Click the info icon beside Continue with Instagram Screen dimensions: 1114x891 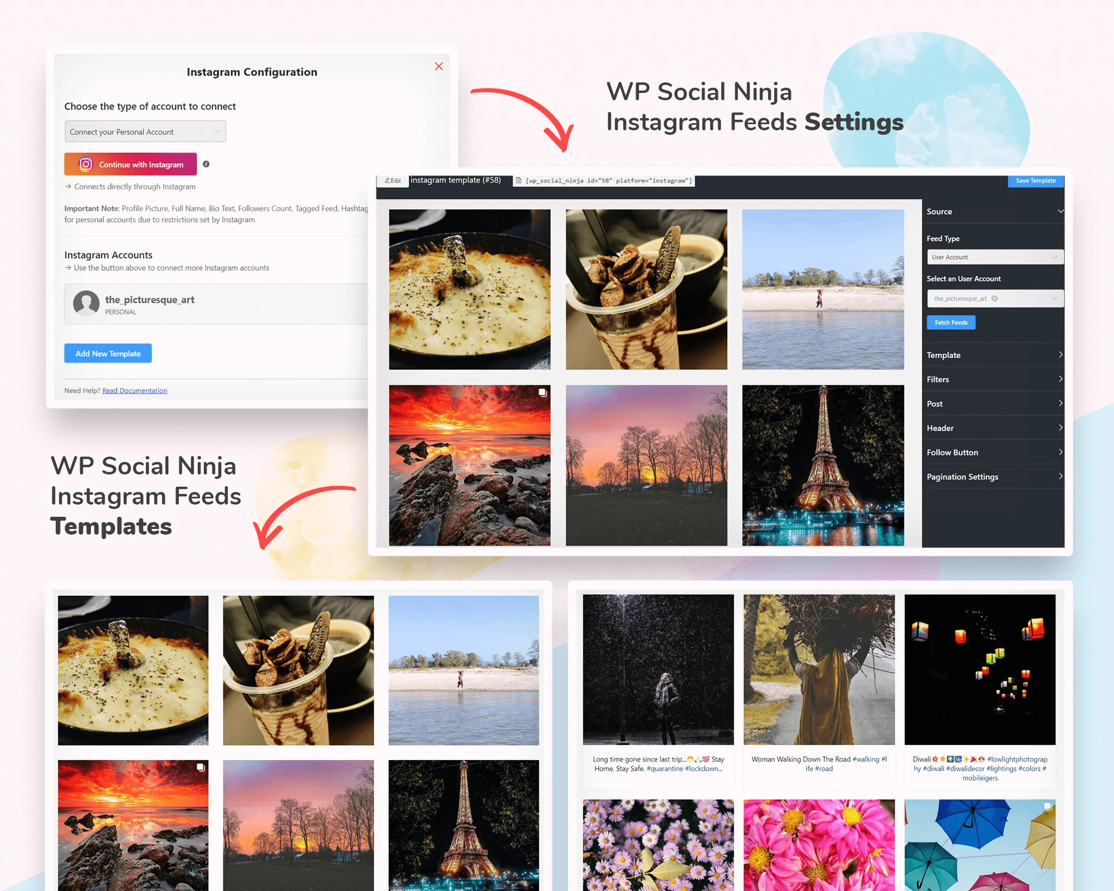(205, 164)
